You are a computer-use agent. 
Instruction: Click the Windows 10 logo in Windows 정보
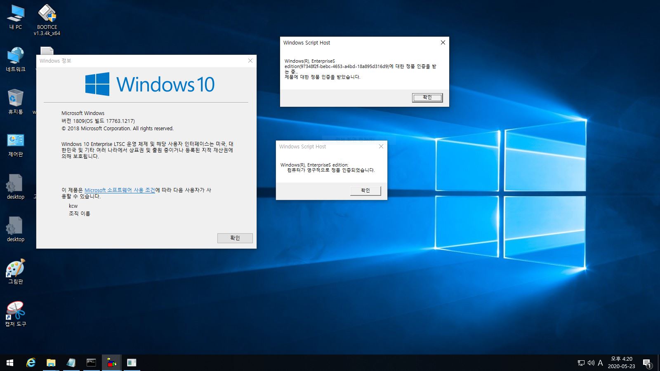tap(150, 84)
